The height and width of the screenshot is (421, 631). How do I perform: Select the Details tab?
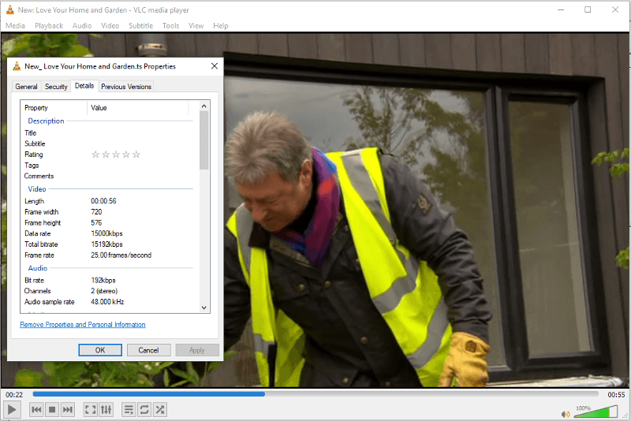84,86
